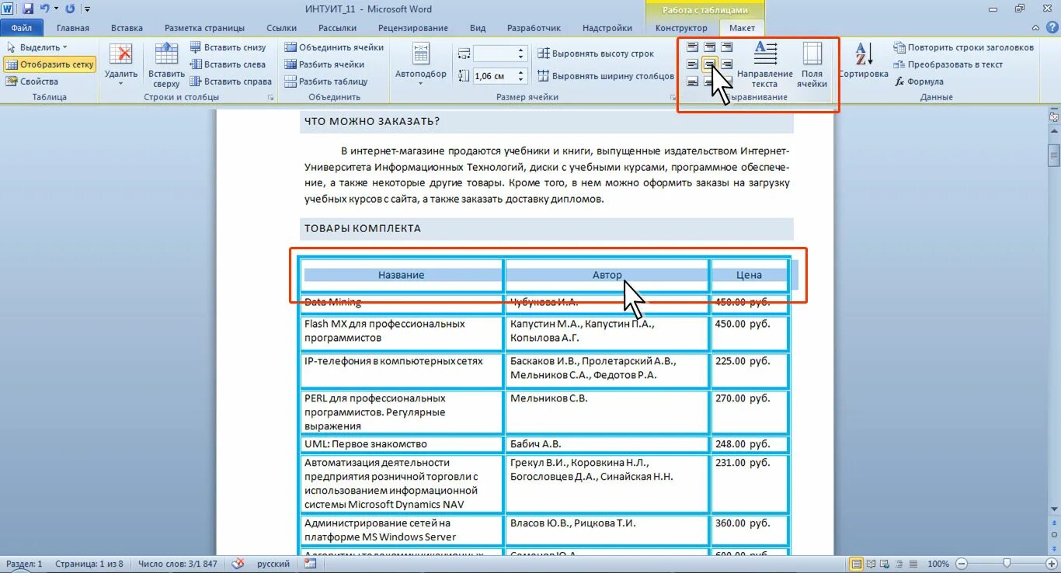The image size is (1061, 573).
Task: Click Вставить справа
Action: (x=231, y=82)
